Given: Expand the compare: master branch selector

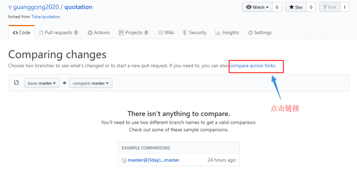Looking at the screenshot, I should coord(91,83).
